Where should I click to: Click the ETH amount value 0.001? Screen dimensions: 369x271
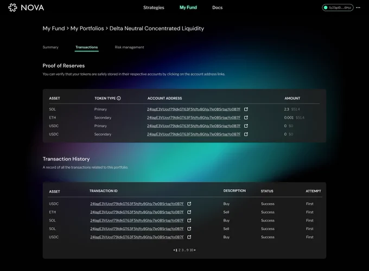tap(289, 118)
